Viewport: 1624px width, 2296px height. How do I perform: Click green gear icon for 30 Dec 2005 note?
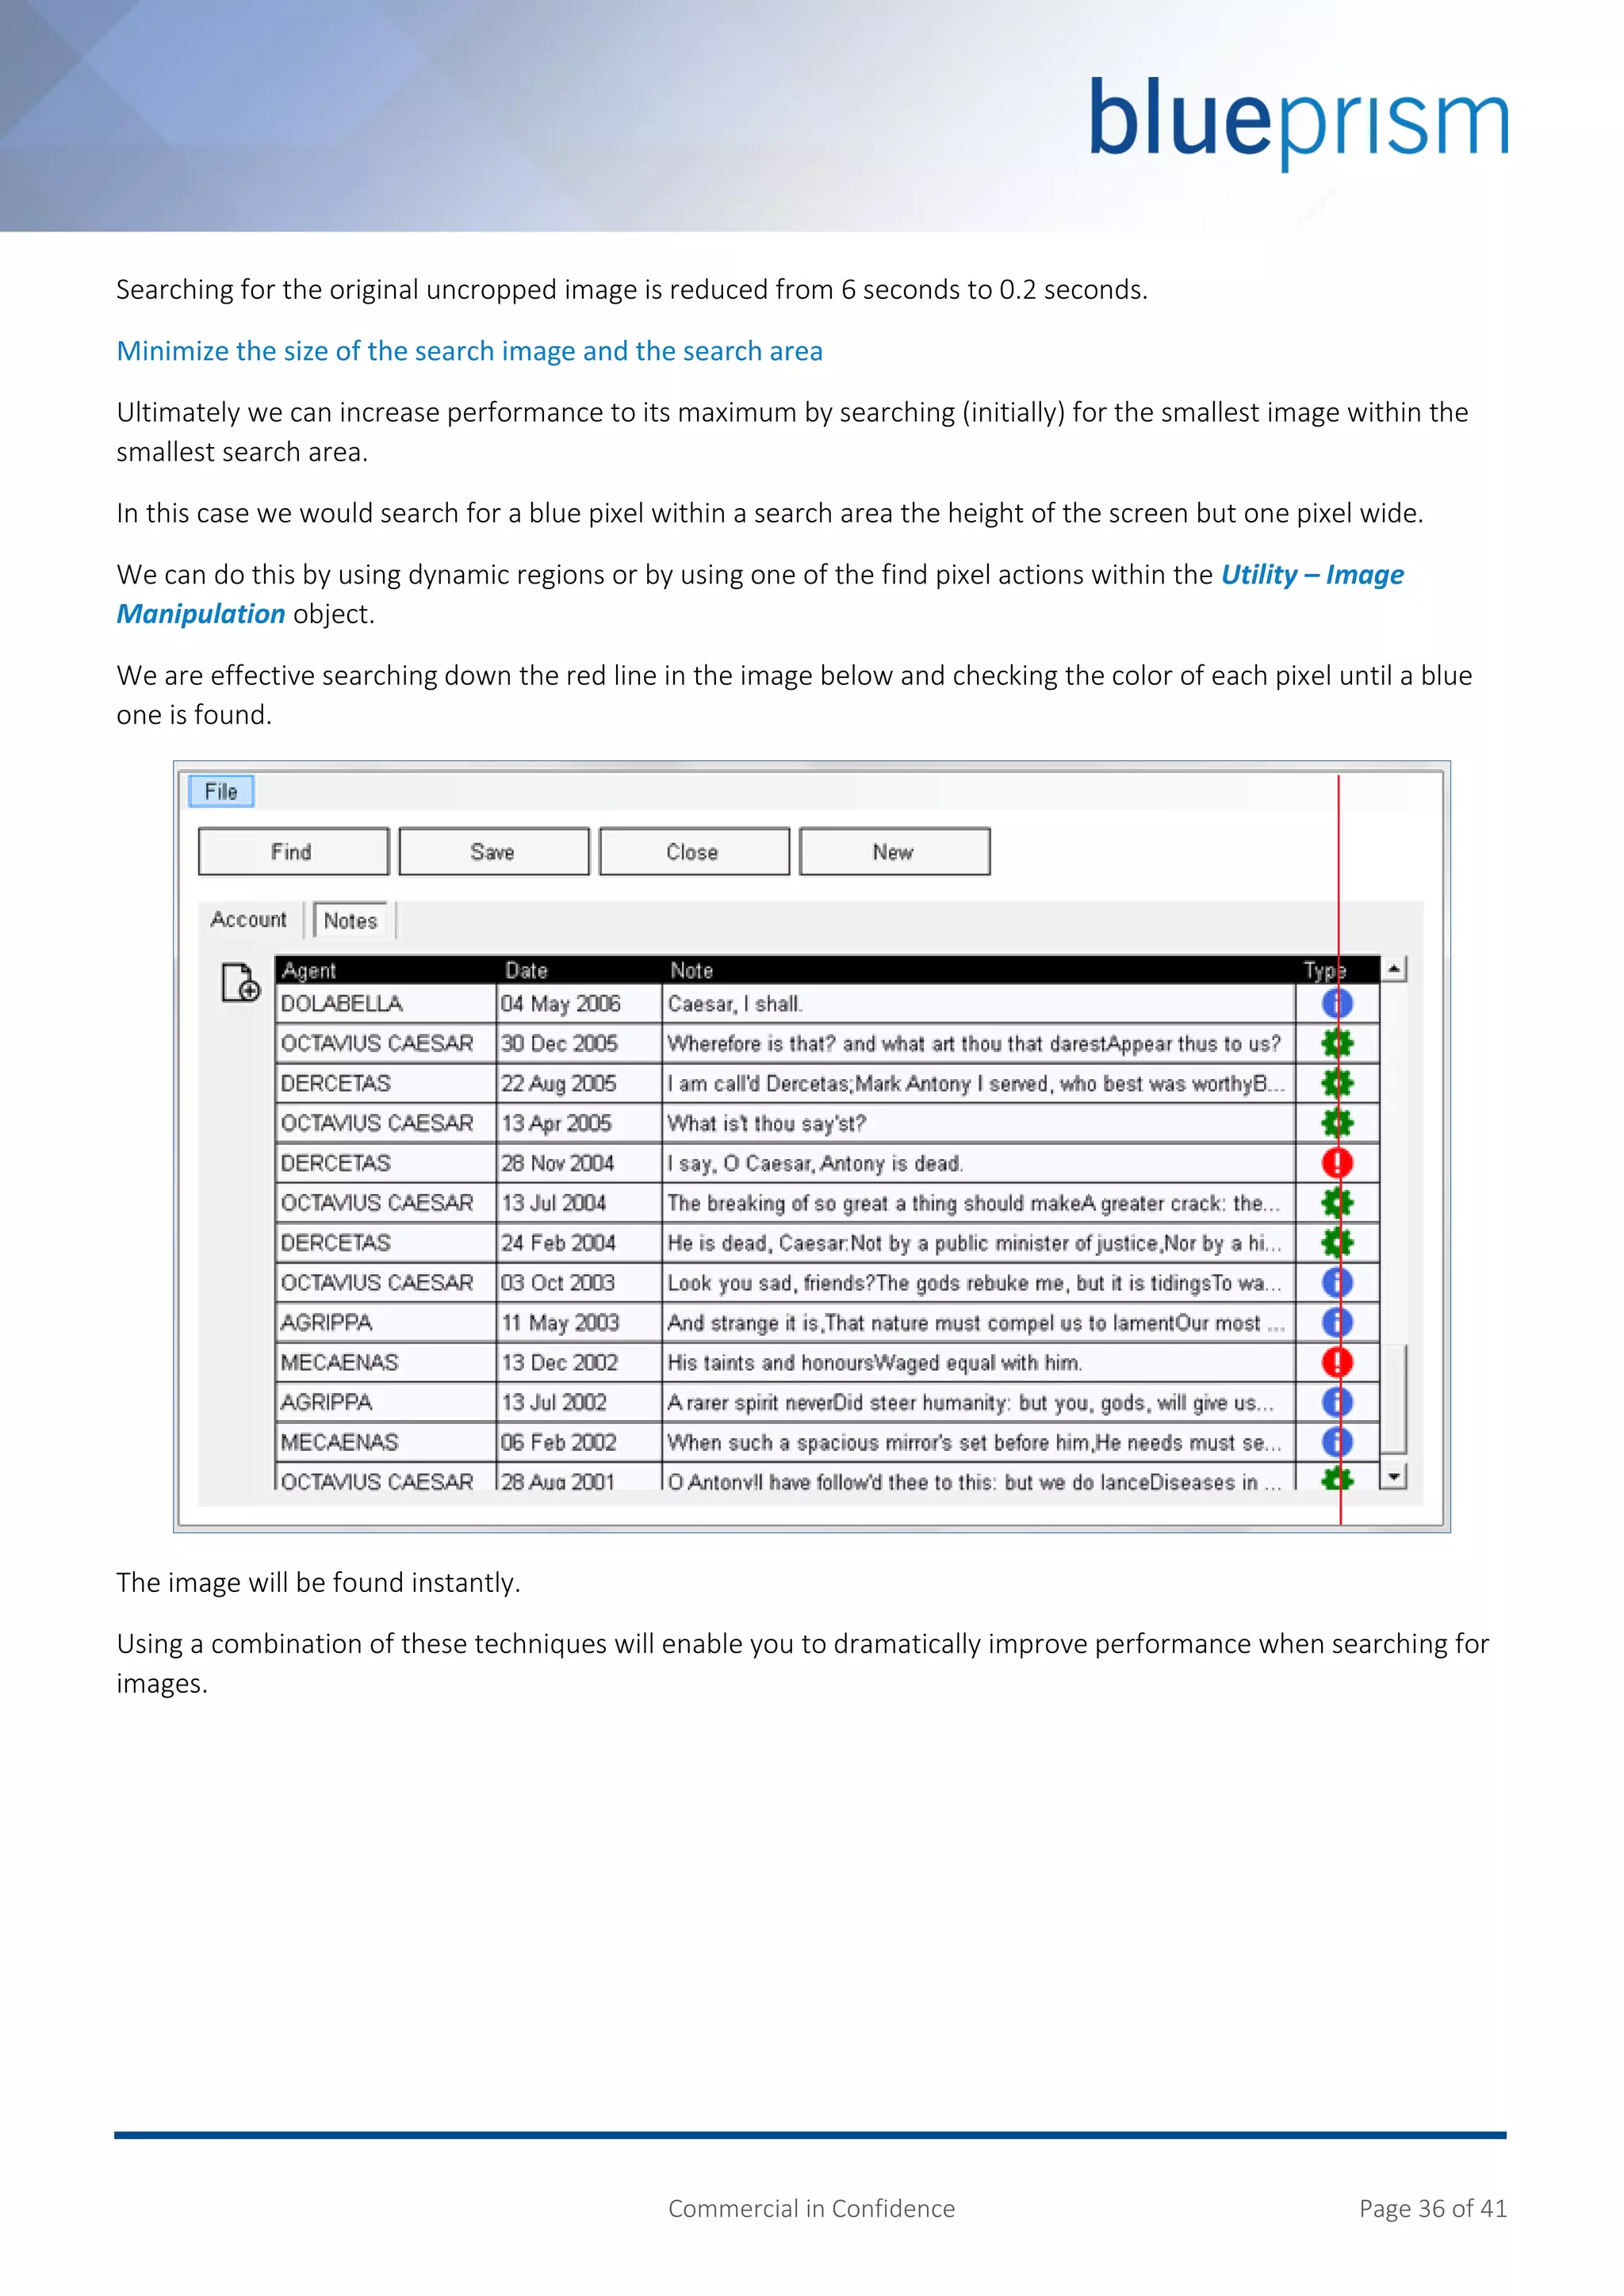[1336, 1043]
